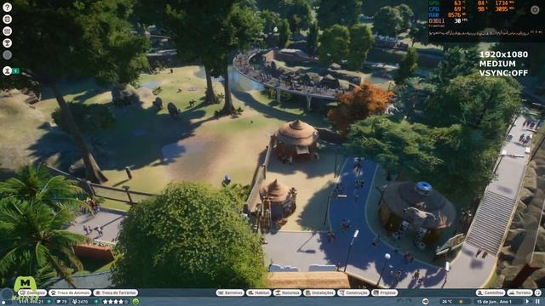Open the Barreiras build menu

click(230, 292)
